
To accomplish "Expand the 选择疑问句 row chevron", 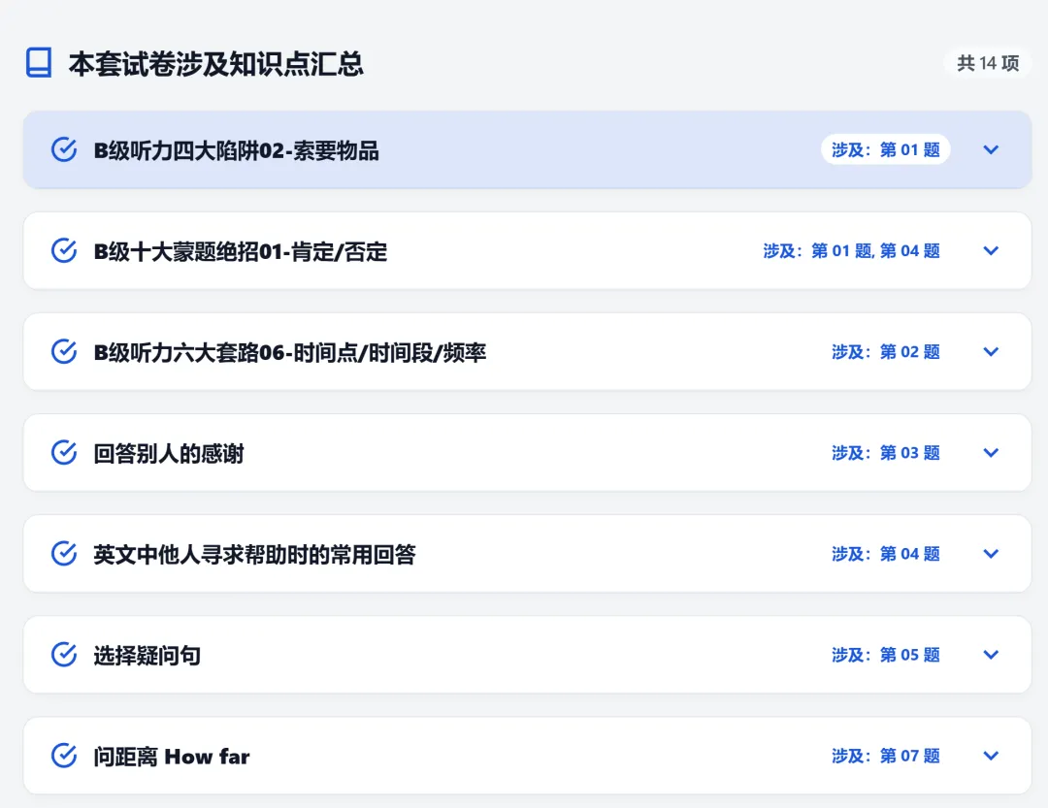I will [991, 655].
